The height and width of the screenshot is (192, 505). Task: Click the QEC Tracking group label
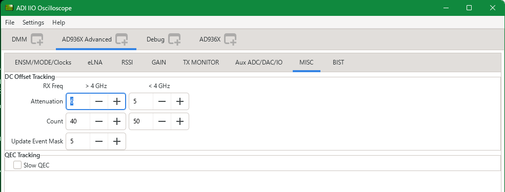22,155
